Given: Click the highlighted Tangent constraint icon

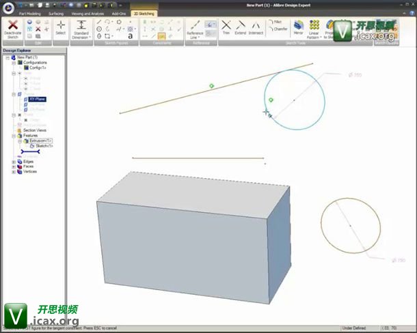Looking at the screenshot, I should (x=161, y=36).
